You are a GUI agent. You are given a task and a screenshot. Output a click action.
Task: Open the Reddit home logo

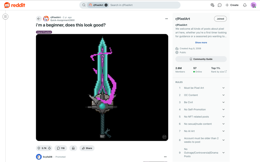click(14, 5)
